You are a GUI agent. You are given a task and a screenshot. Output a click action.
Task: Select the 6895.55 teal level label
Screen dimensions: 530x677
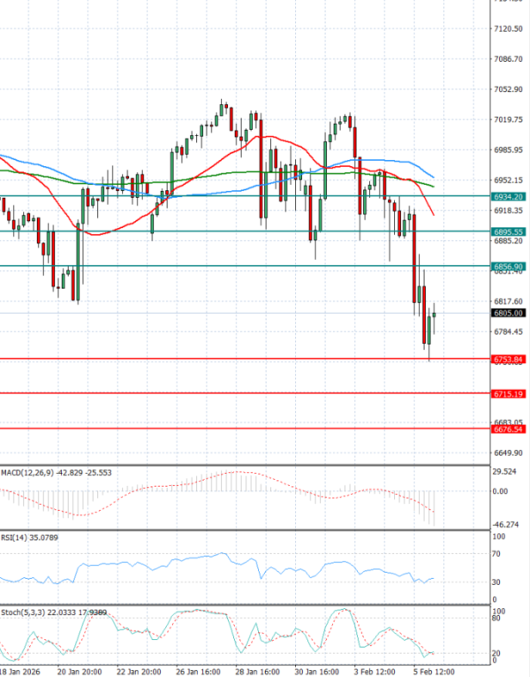click(507, 232)
